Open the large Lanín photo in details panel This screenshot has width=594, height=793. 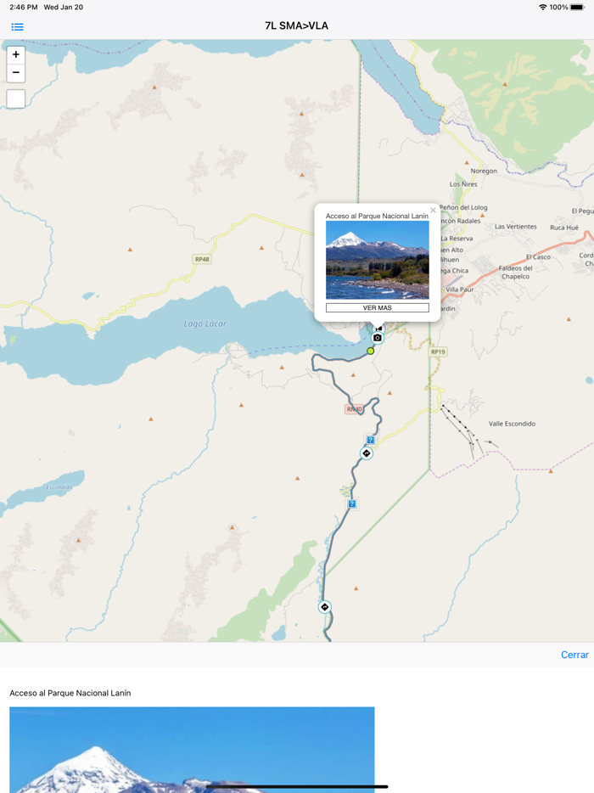[192, 750]
